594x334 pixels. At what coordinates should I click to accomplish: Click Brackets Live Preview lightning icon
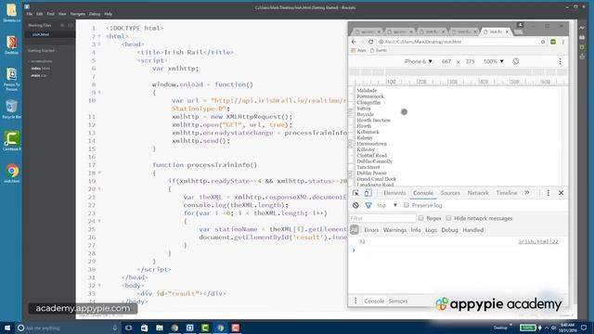582,28
